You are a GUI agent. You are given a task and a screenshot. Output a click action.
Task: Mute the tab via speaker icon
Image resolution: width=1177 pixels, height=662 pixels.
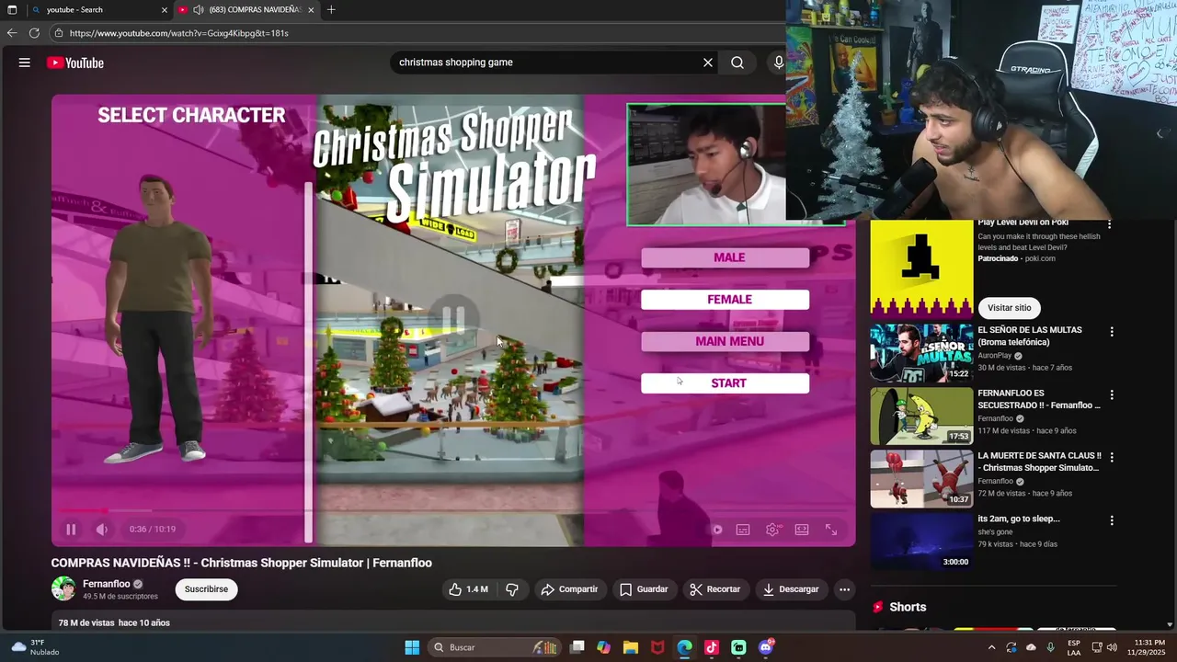(199, 10)
